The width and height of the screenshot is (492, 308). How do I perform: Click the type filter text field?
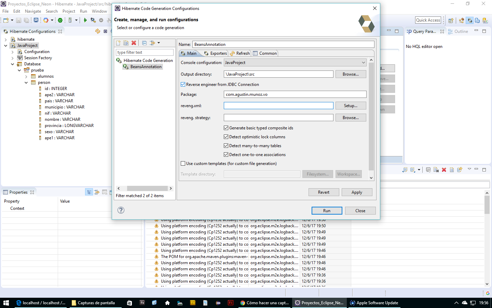point(145,52)
